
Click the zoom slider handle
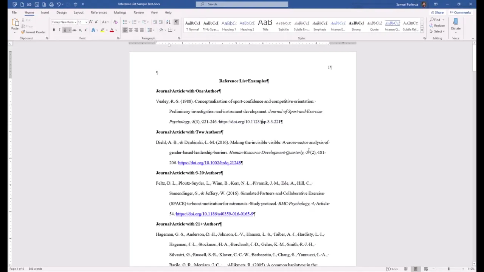point(448,269)
